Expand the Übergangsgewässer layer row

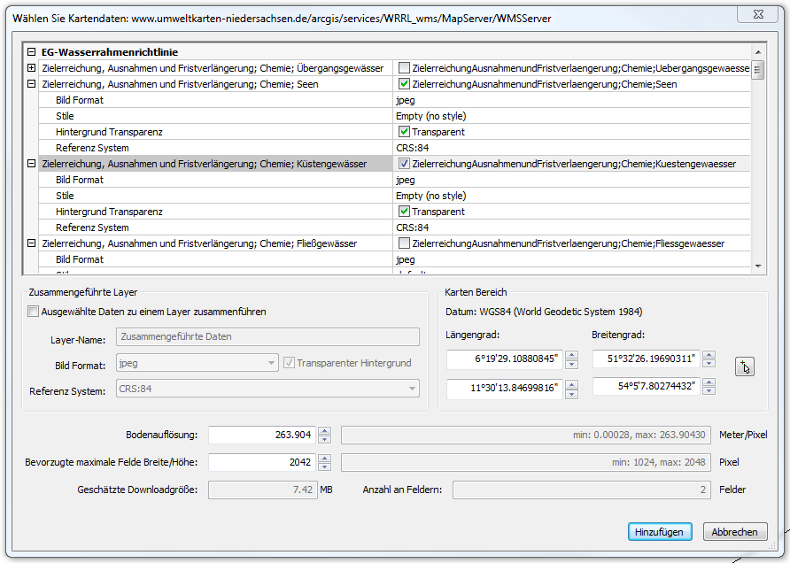point(32,68)
